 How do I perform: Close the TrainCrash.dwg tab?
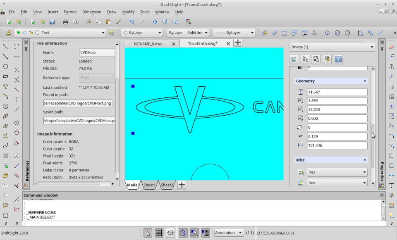pyautogui.click(x=228, y=44)
